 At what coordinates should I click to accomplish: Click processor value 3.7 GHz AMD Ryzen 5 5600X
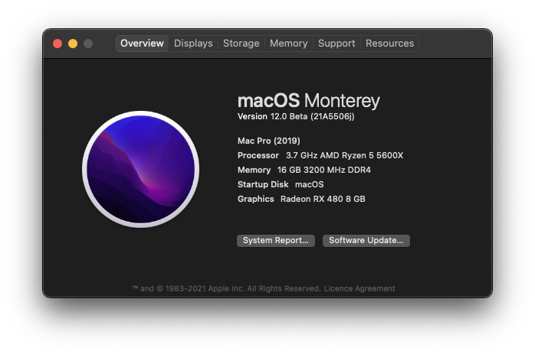345,155
